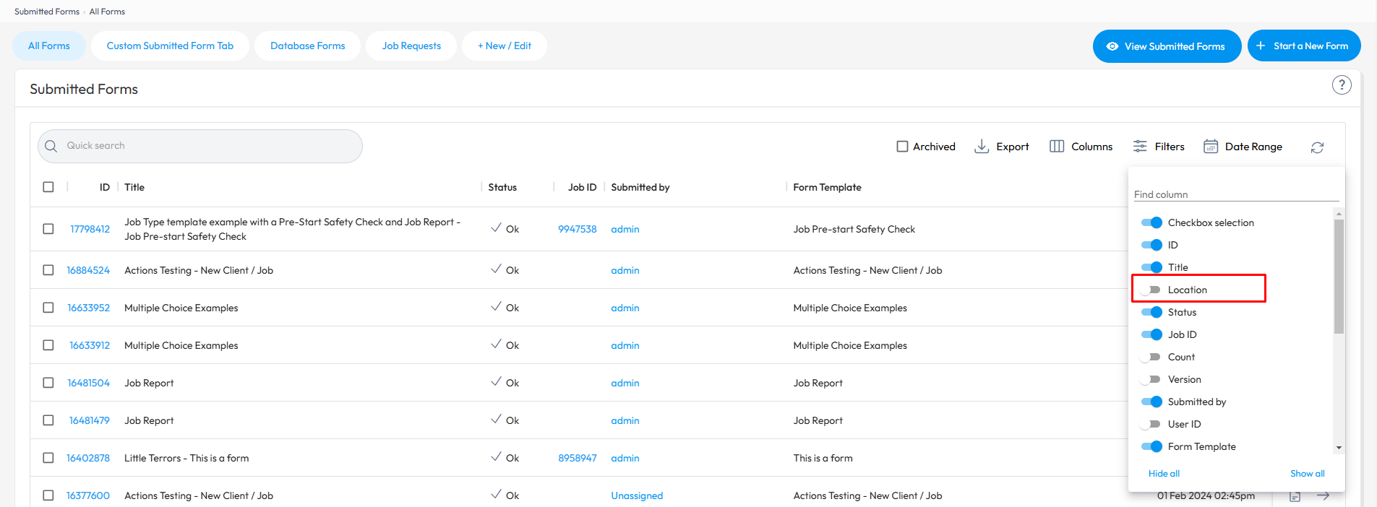Click the columns panel scroll down arrow
Screen dimensions: 1377x507
(x=1339, y=448)
